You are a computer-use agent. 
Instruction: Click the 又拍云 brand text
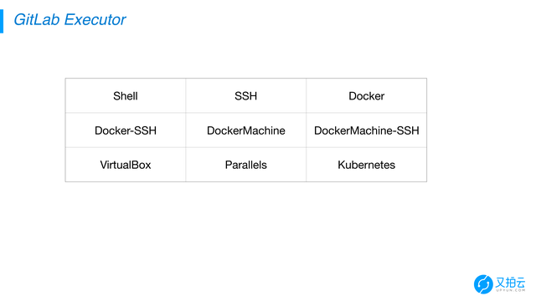click(x=510, y=283)
